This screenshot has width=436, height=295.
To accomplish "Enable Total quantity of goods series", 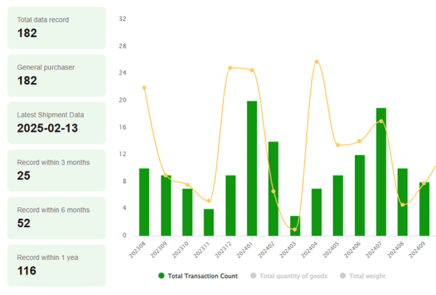I will [x=289, y=276].
